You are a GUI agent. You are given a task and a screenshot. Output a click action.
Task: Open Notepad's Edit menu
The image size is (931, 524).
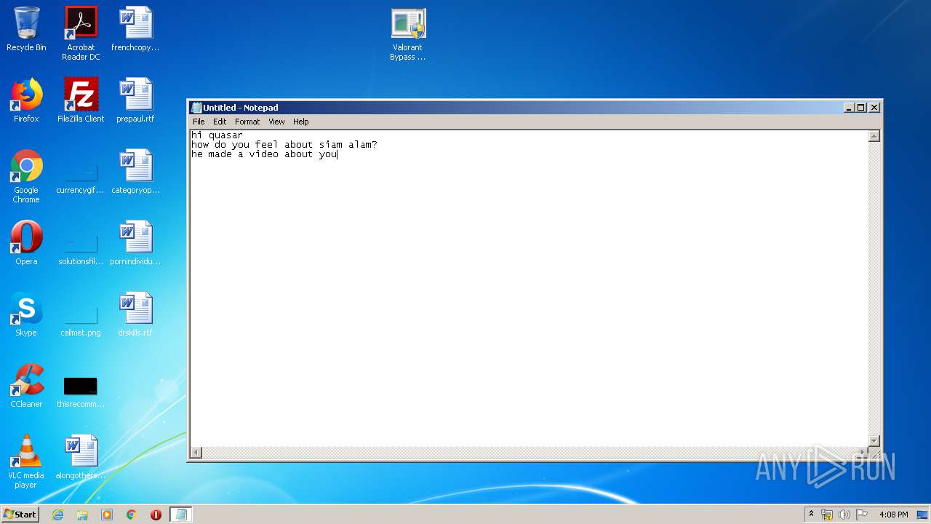coord(220,122)
